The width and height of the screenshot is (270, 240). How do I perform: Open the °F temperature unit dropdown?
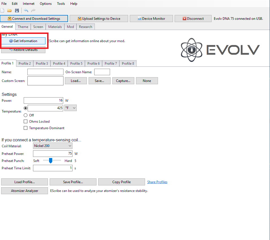[71, 108]
